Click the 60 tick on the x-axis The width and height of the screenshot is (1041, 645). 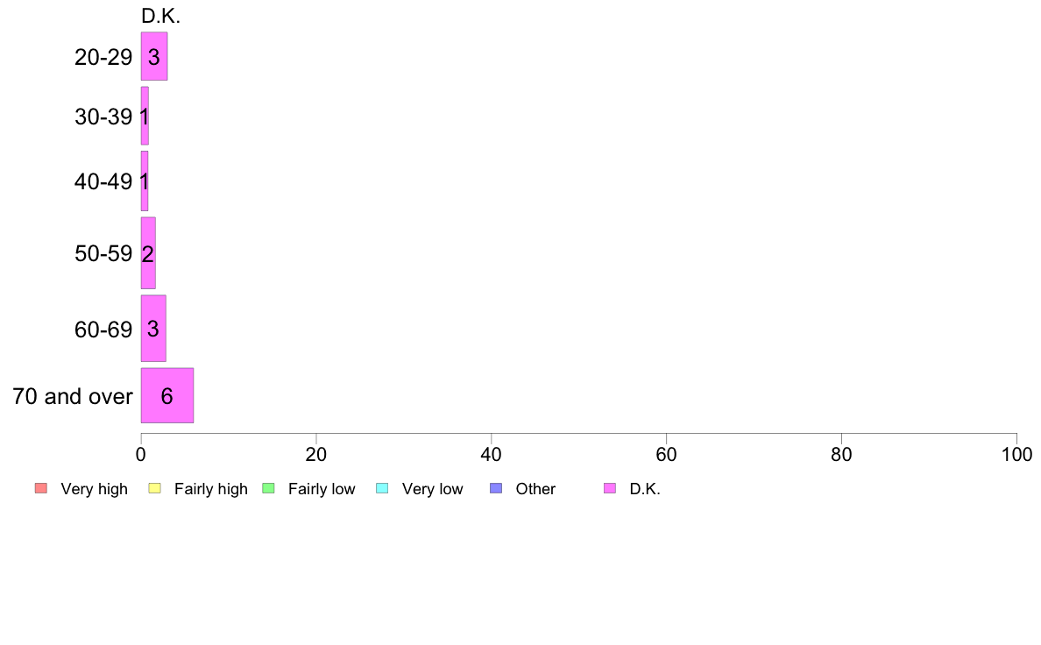(x=666, y=454)
